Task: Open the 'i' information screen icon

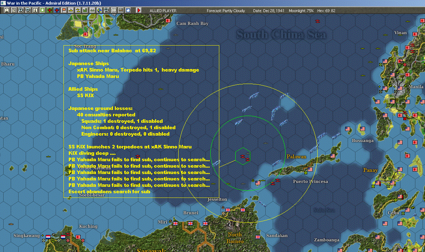Action: pos(35,10)
